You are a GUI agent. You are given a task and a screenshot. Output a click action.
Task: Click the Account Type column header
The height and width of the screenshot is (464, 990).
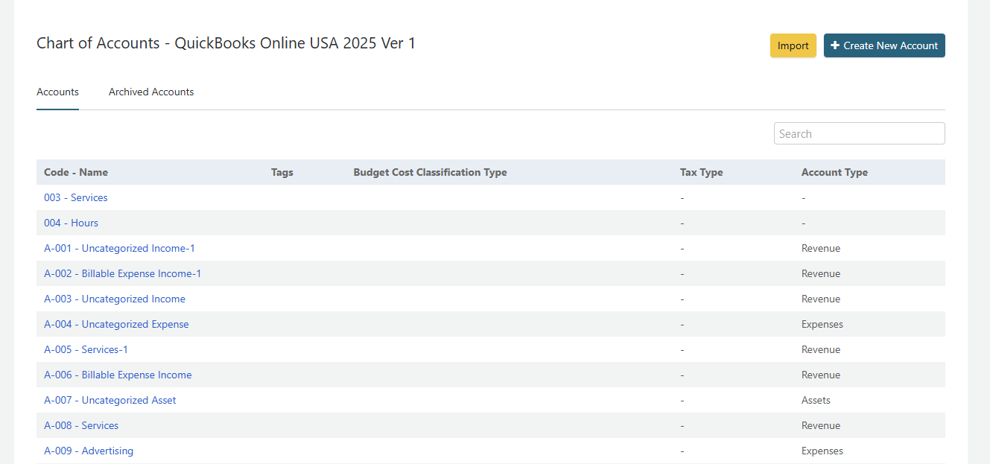(x=834, y=172)
